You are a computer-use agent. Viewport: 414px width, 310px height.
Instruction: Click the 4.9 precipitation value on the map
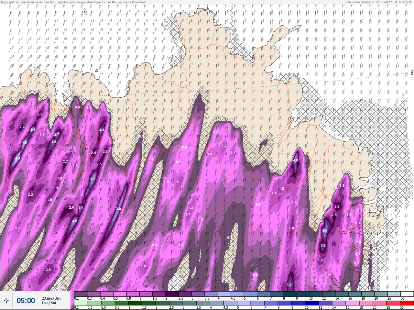[17, 158]
